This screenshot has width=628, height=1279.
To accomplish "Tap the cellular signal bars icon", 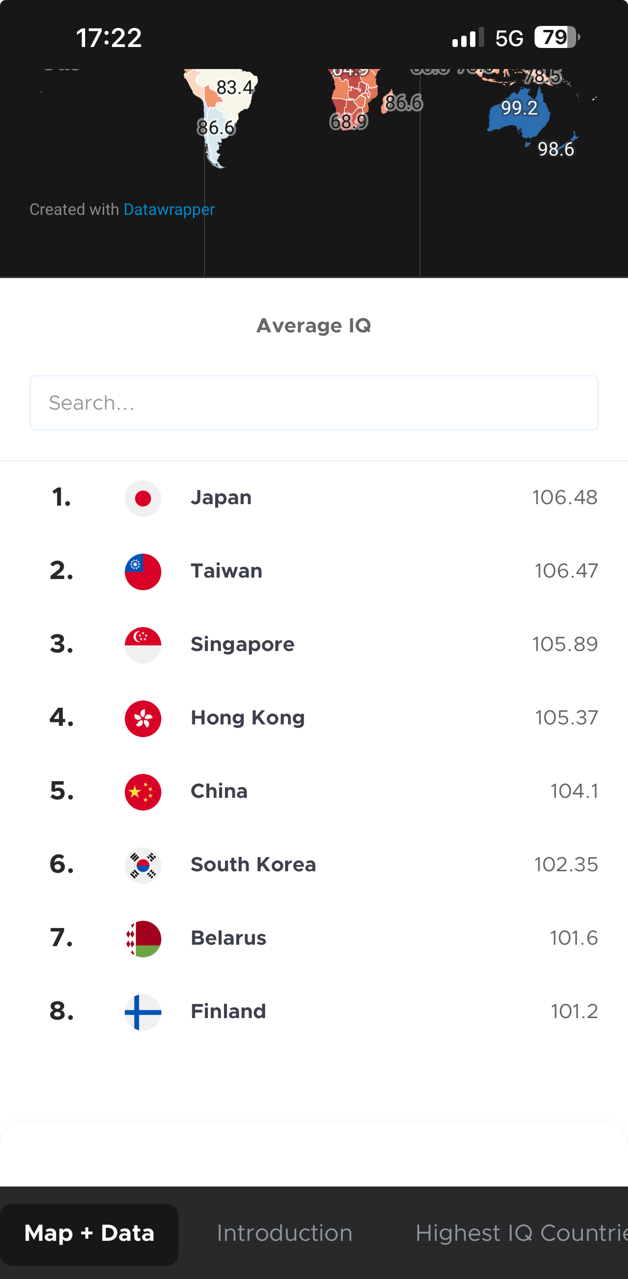I will [x=467, y=38].
